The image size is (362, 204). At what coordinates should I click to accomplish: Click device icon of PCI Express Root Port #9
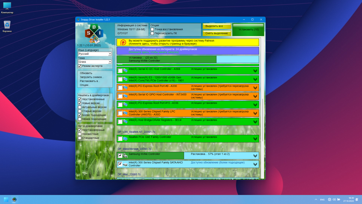click(x=125, y=88)
